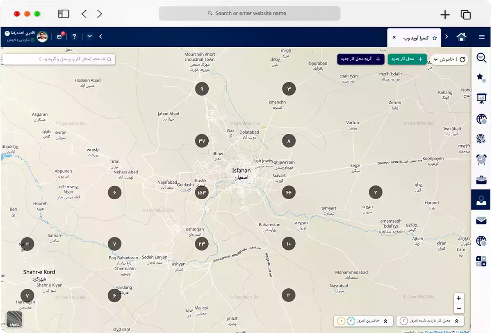The width and height of the screenshot is (492, 333).
Task: Go to the home page icon
Action: tap(461, 37)
